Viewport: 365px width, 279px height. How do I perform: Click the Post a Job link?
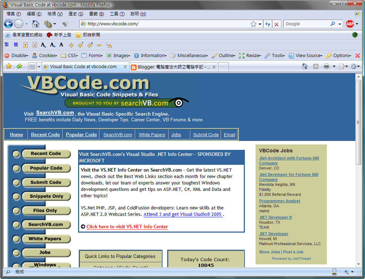click(293, 252)
